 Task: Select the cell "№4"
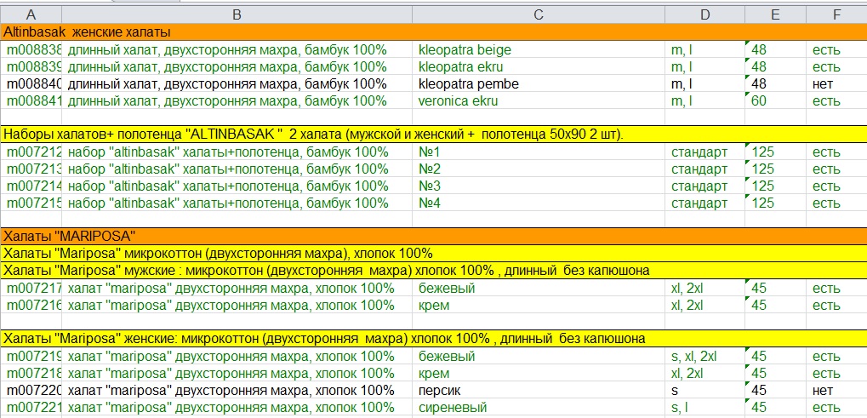(539, 203)
